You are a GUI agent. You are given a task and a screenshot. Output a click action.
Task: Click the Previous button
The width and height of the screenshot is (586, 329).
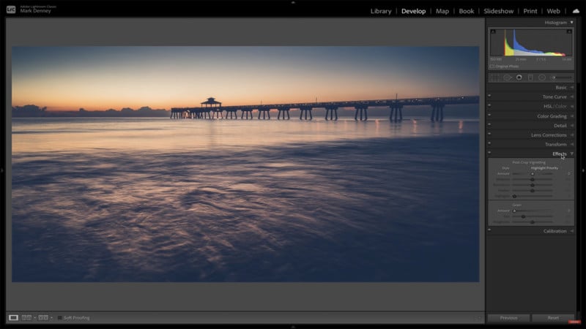(508, 318)
